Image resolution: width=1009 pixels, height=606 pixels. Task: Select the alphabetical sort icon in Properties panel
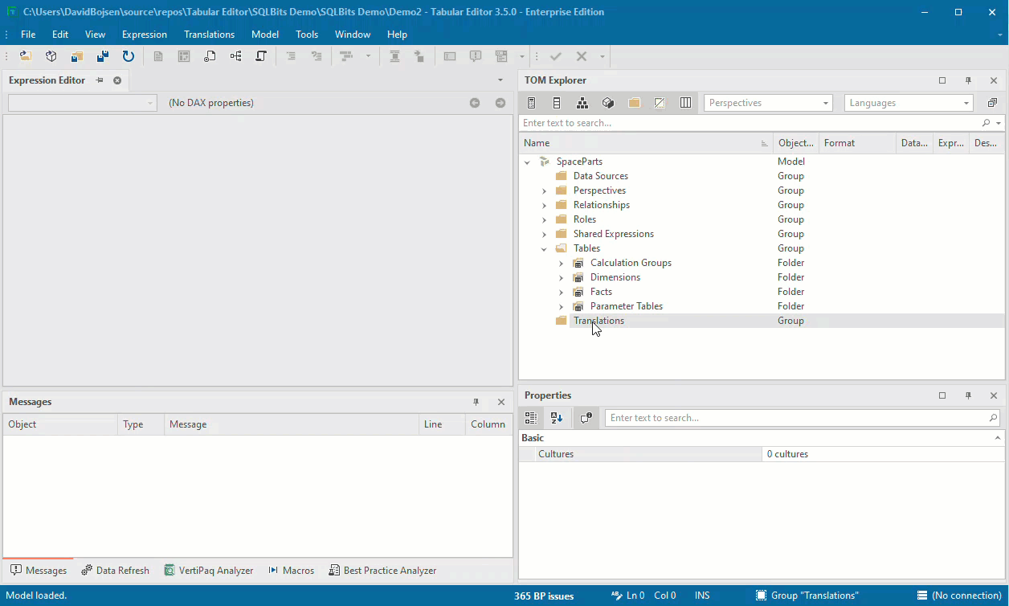click(x=556, y=417)
